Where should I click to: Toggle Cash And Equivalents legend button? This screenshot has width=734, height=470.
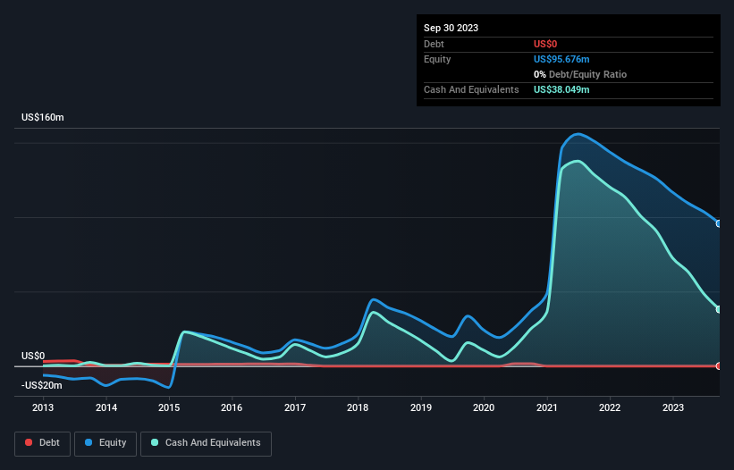tap(206, 443)
